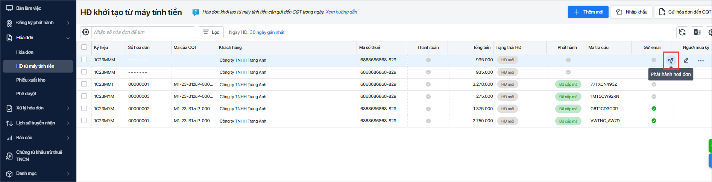Click the gear icon beside the search box
Screen dimensions: 712x182
point(86,32)
